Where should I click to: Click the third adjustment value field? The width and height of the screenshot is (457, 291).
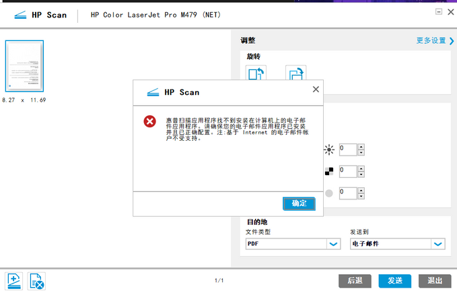tap(348, 193)
